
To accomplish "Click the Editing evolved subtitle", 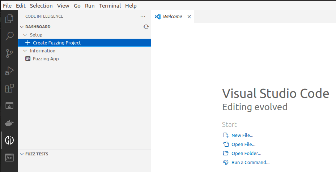I will click(x=255, y=107).
